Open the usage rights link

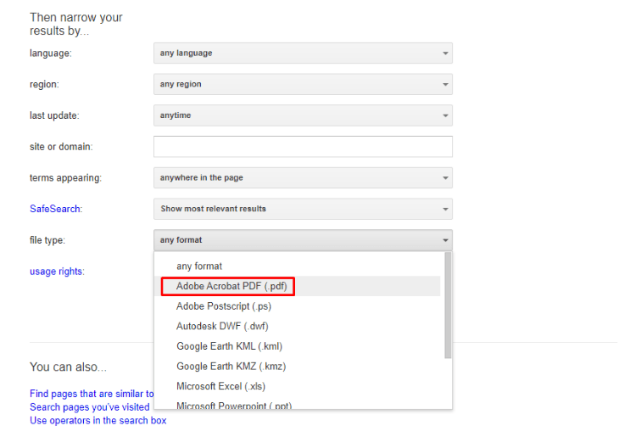pos(57,272)
